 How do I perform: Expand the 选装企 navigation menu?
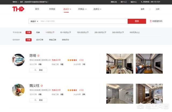click(x=97, y=9)
